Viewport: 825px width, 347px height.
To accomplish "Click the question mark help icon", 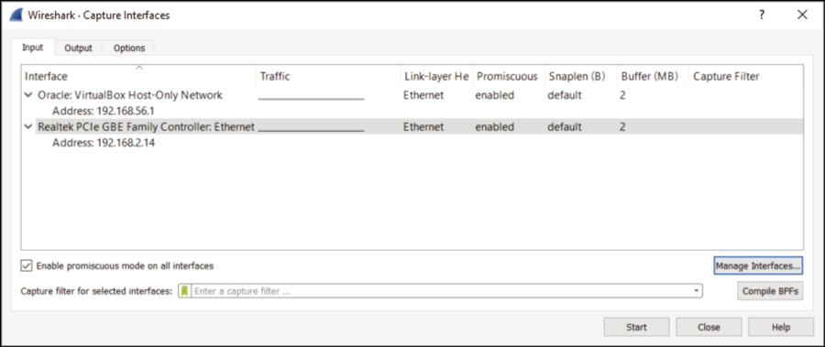I will (762, 16).
